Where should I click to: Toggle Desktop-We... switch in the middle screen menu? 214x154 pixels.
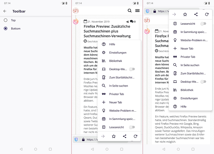click(132, 69)
